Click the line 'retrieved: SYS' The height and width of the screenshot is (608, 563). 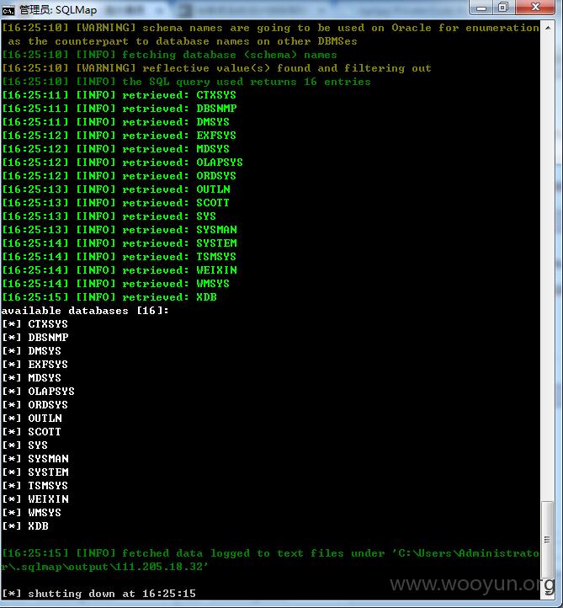(109, 216)
